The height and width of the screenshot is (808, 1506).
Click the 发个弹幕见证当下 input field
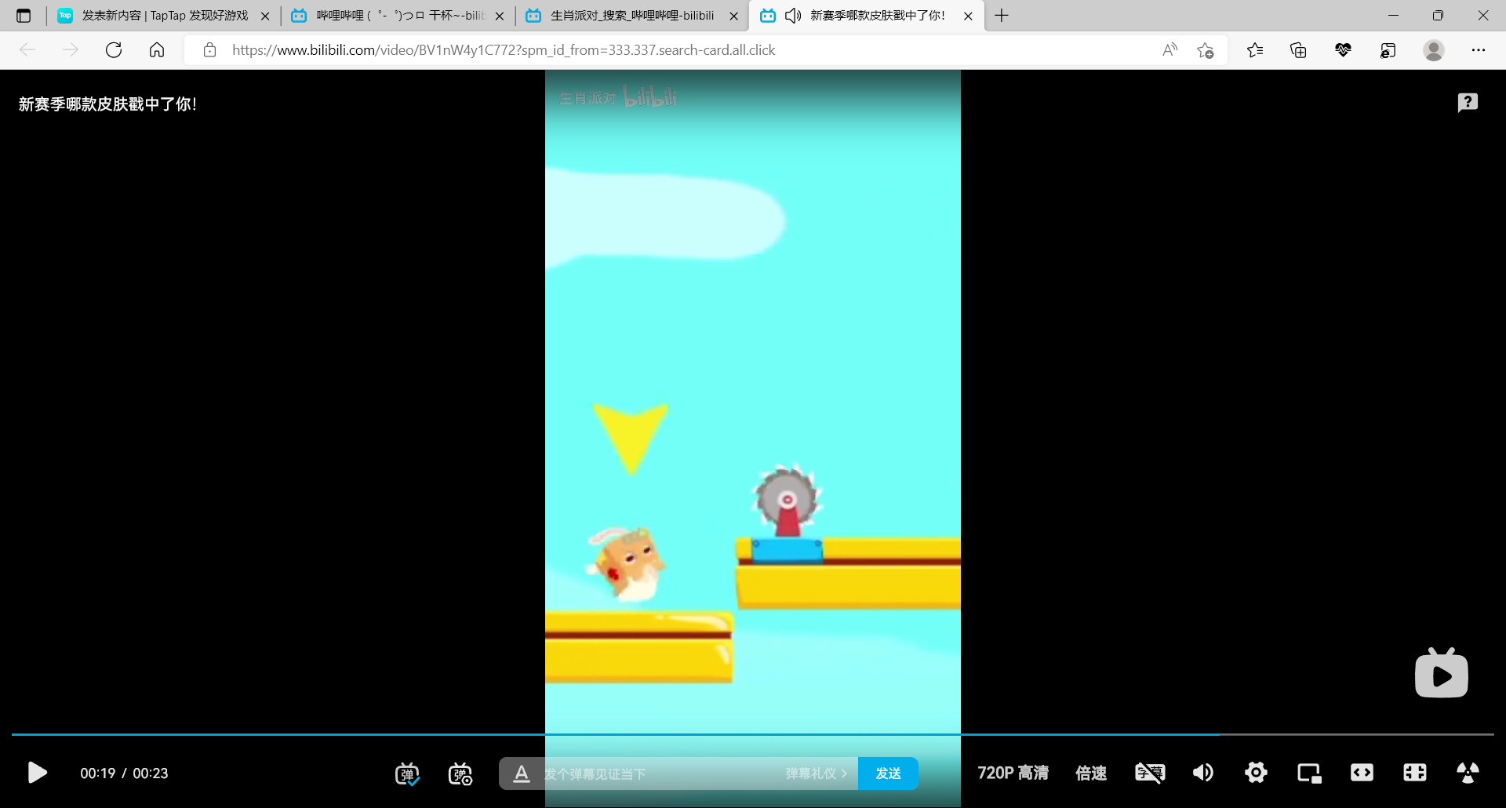pyautogui.click(x=659, y=774)
